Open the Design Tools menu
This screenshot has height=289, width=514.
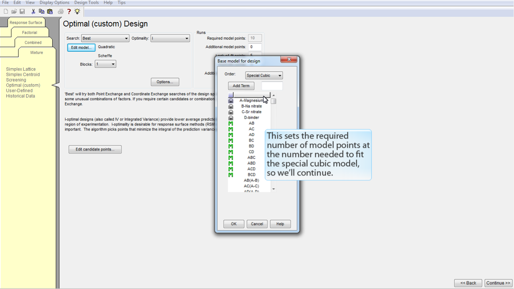[x=86, y=2]
